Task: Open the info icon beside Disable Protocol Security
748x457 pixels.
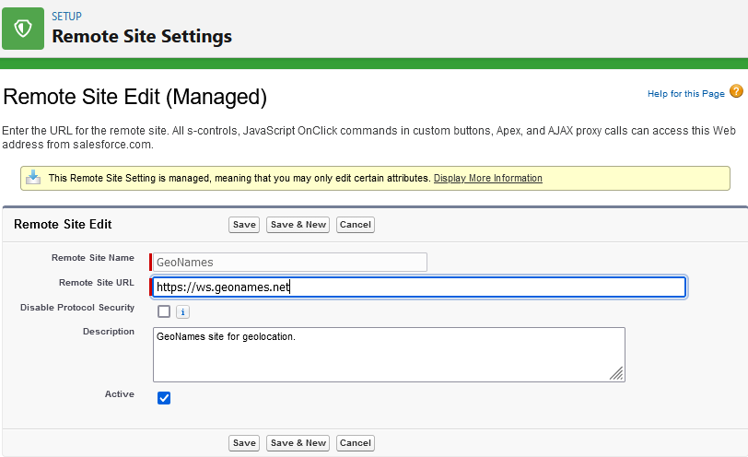Action: tap(182, 311)
